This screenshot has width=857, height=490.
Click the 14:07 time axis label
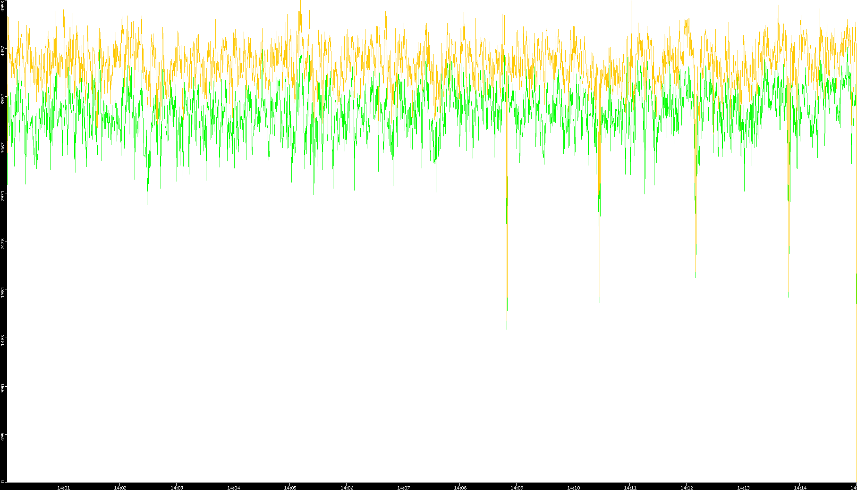403,488
